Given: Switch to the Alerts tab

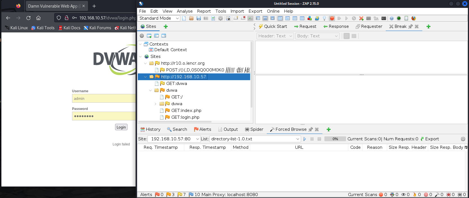Looking at the screenshot, I should [202, 129].
